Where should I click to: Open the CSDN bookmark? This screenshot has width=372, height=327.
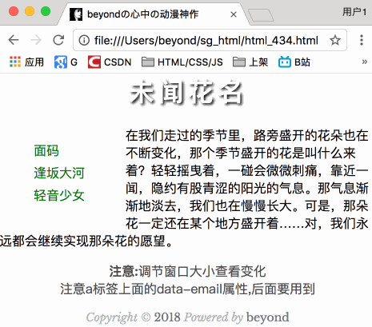110,62
